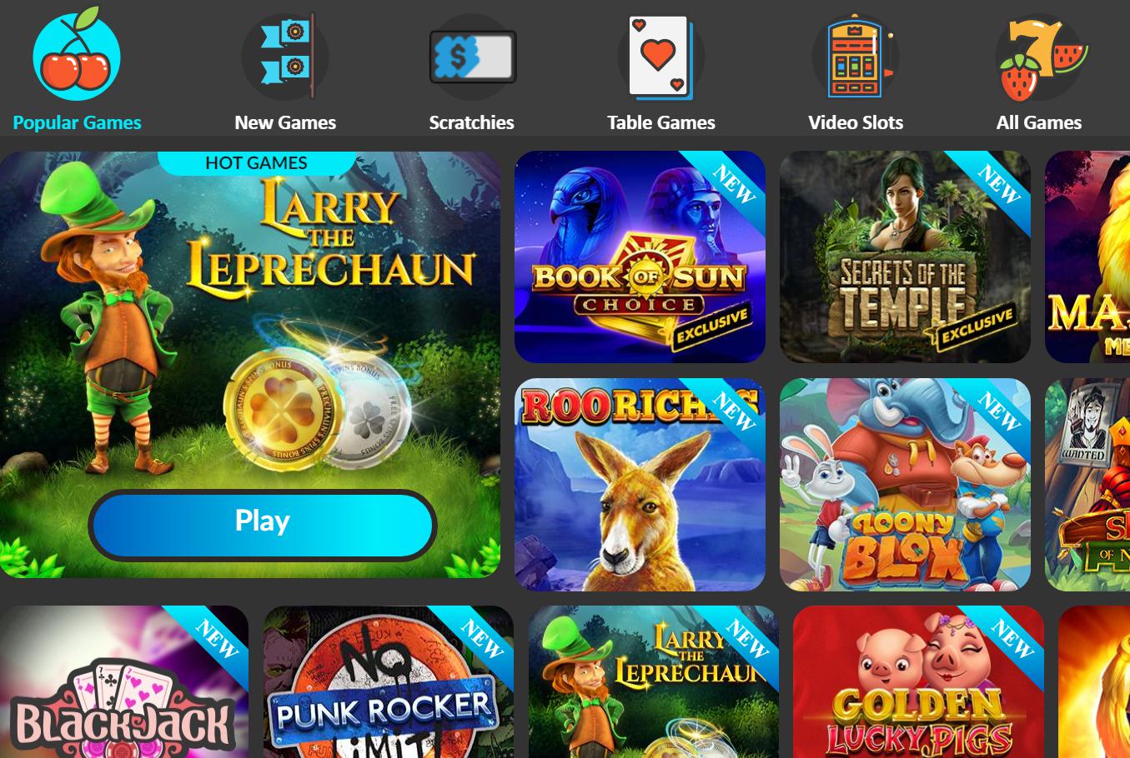Screen dimensions: 1130x758
Task: Select the Loony Blox game tile
Action: [905, 485]
